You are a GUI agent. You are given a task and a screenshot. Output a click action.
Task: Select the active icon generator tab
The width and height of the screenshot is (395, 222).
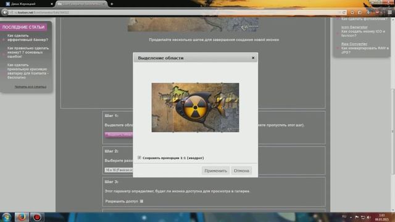(81, 4)
